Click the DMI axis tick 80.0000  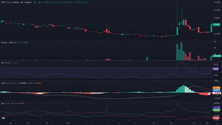click(x=217, y=103)
